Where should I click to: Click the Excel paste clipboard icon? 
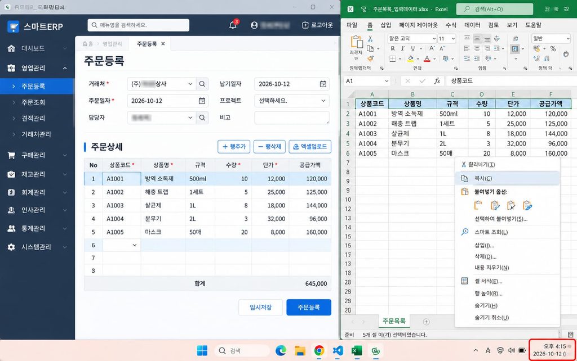(x=356, y=42)
